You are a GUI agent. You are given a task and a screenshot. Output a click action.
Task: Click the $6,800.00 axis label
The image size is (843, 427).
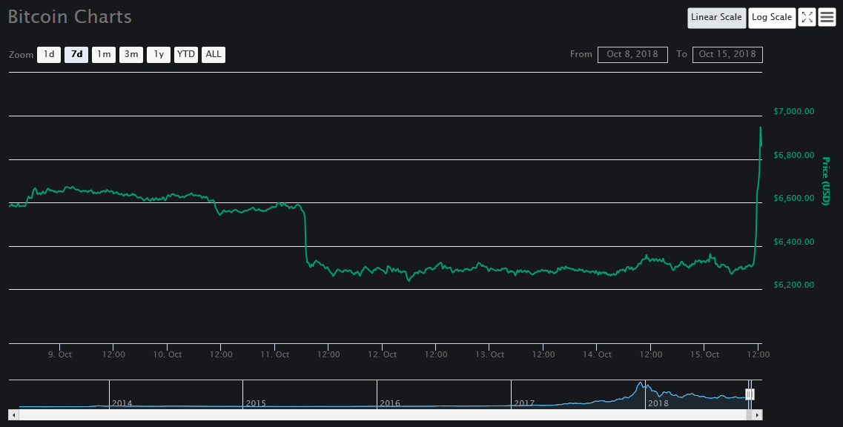coord(793,155)
